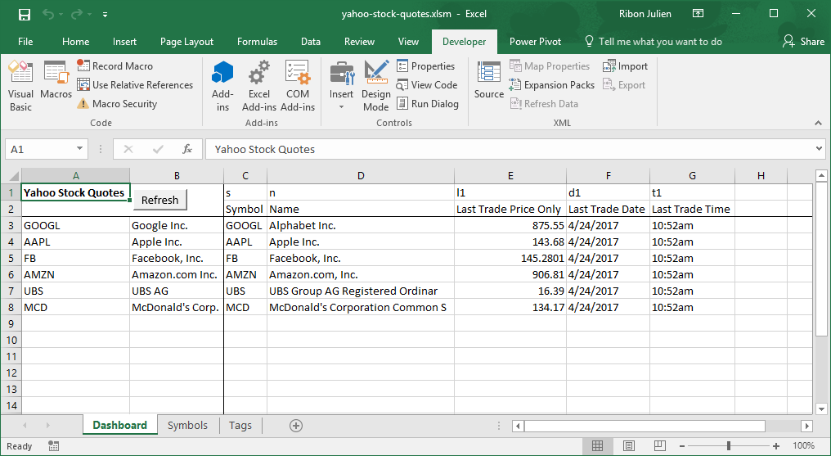Expand the formula bar
This screenshot has width=831, height=456.
coord(820,149)
